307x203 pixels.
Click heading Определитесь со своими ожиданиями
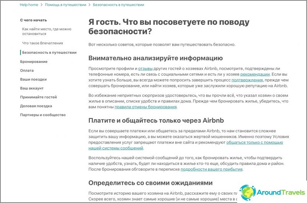point(150,183)
